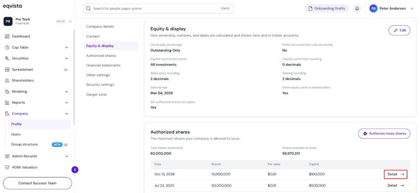Expand the Reports menu chevron
The width and height of the screenshot is (420, 193).
click(x=67, y=103)
